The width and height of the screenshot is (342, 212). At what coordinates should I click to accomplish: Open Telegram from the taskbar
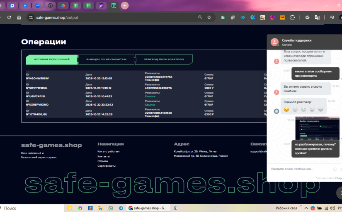[x=121, y=208]
